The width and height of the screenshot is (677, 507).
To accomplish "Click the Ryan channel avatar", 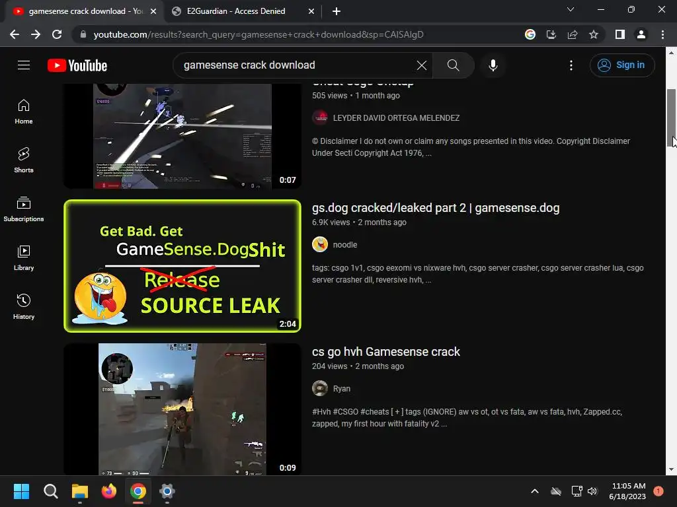I will [320, 388].
